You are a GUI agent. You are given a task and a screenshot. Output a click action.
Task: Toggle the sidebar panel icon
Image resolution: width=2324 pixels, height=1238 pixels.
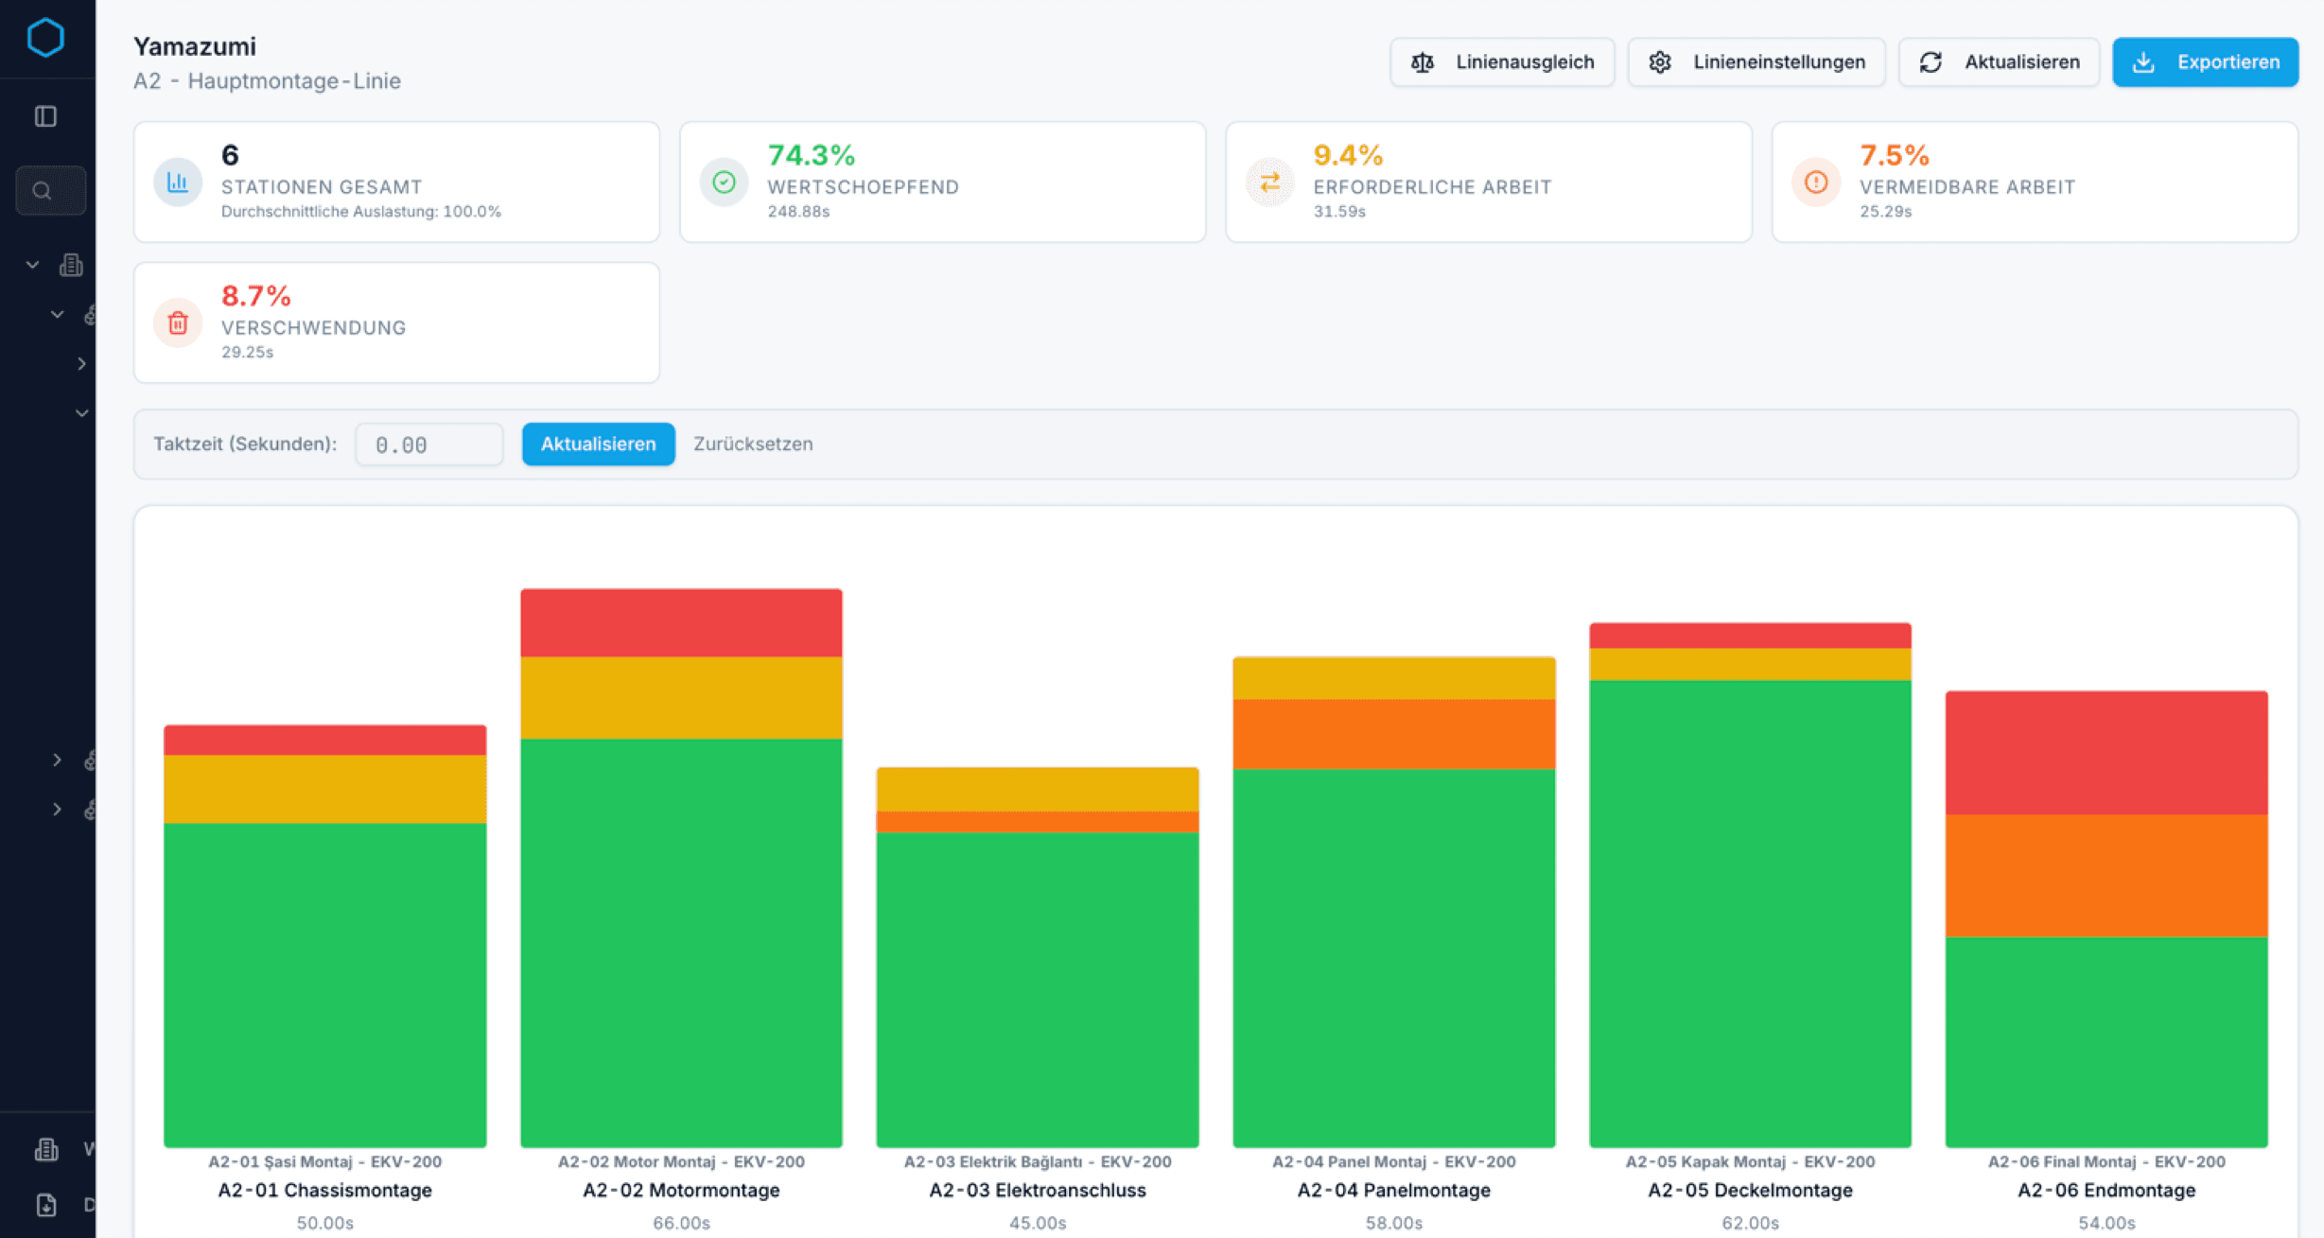point(45,116)
